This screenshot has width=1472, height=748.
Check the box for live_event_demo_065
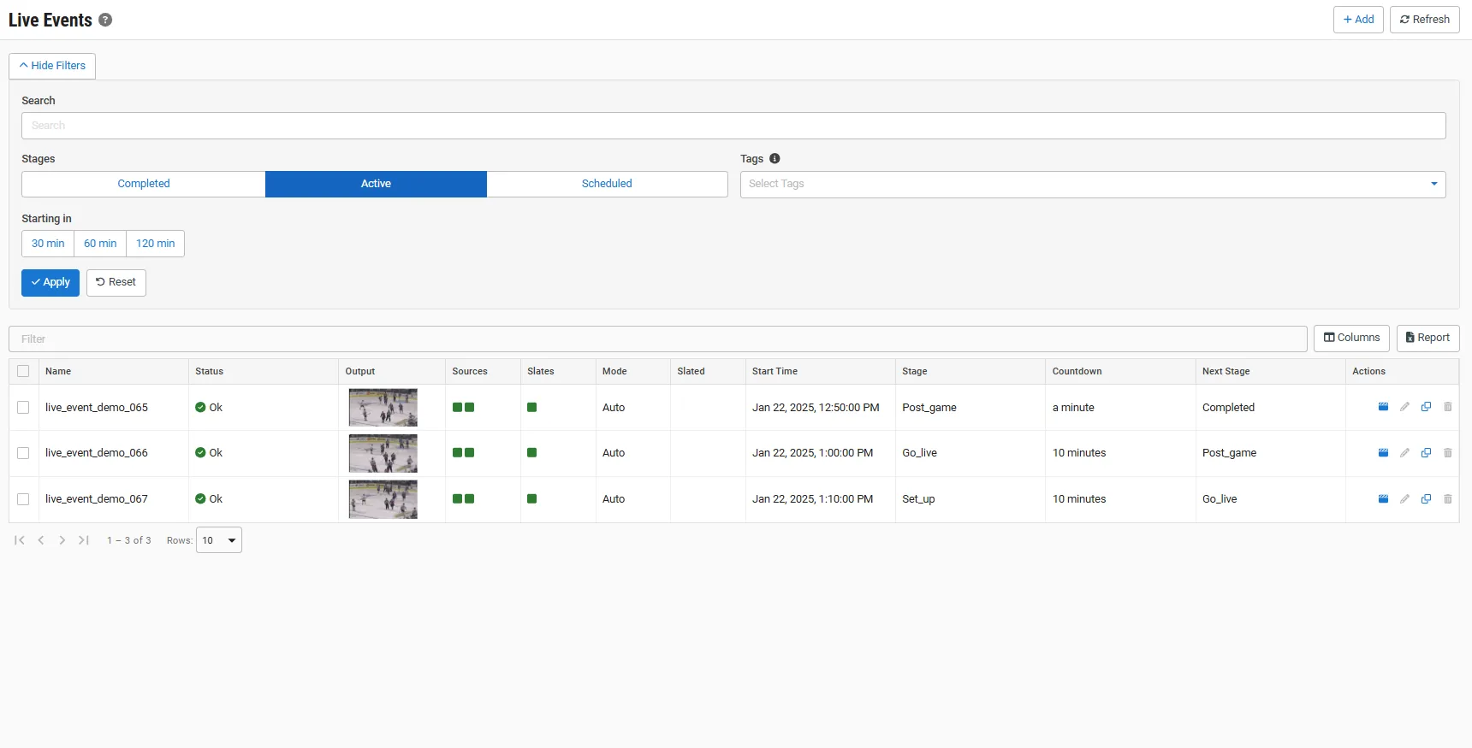click(23, 408)
